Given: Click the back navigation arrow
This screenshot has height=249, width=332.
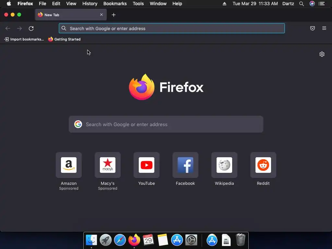Looking at the screenshot, I should (x=8, y=29).
